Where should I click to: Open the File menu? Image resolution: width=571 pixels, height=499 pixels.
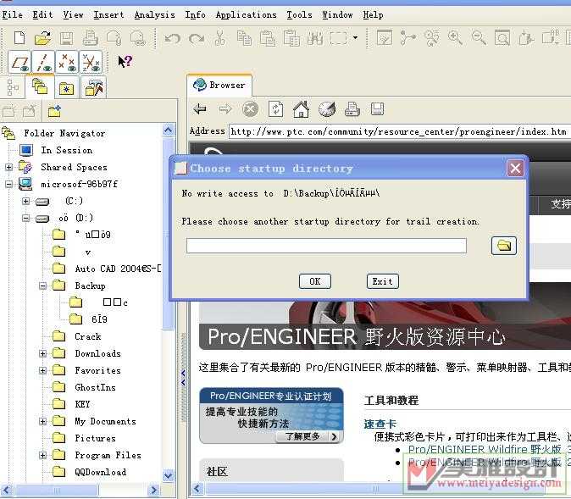13,15
